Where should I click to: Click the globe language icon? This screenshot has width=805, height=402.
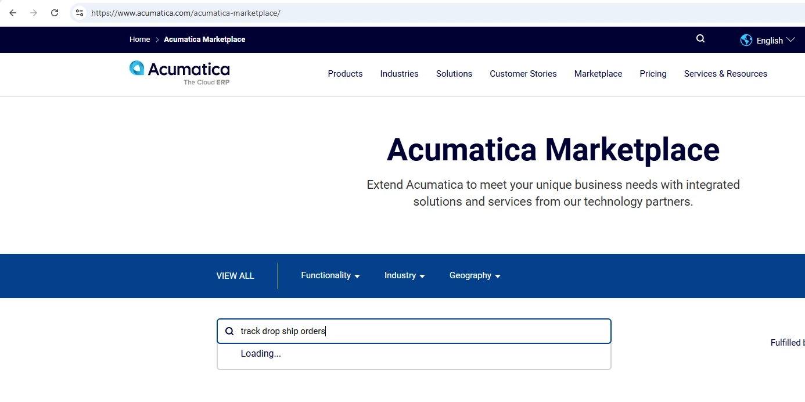coord(746,40)
